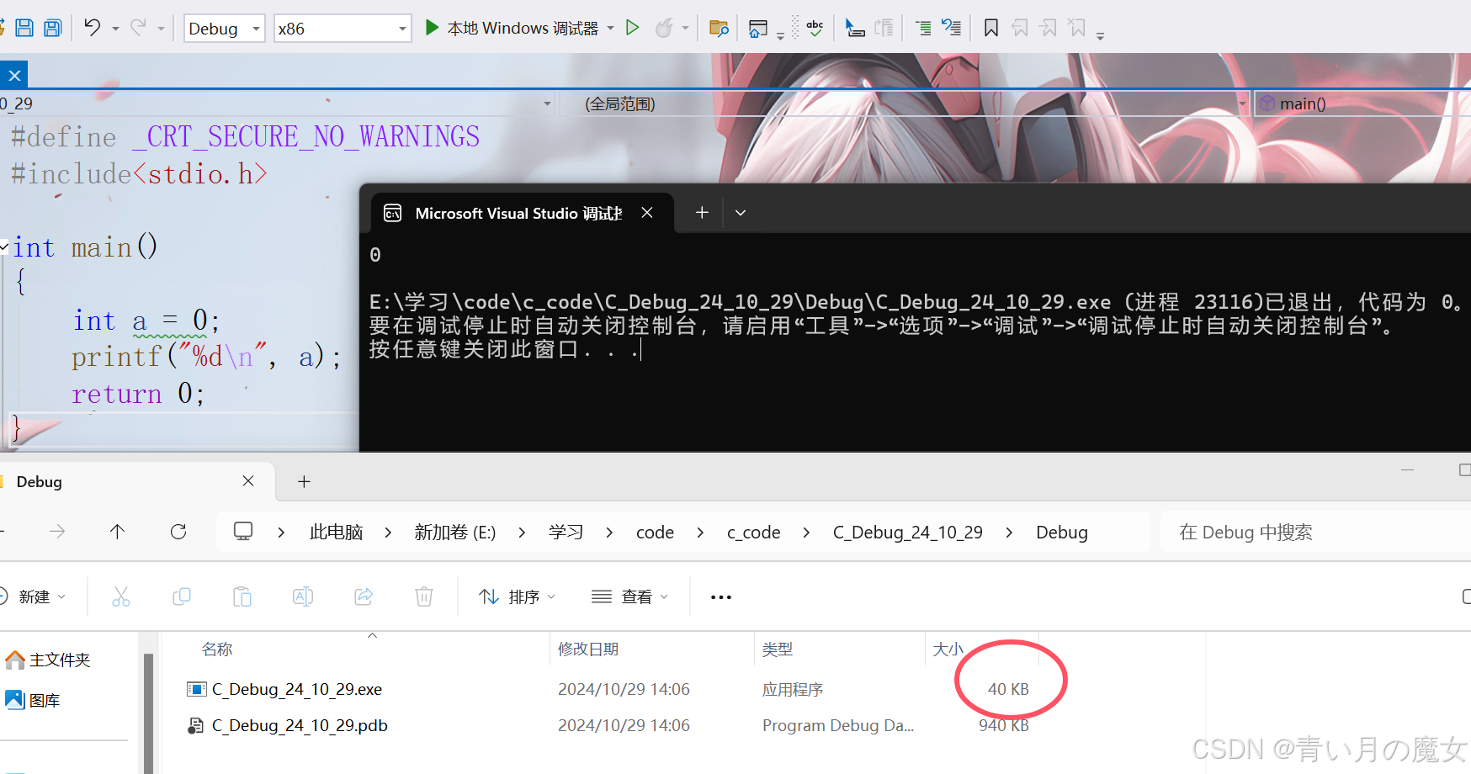The width and height of the screenshot is (1471, 774).
Task: Click the window layout icon in toolbar
Action: pyautogui.click(x=758, y=28)
